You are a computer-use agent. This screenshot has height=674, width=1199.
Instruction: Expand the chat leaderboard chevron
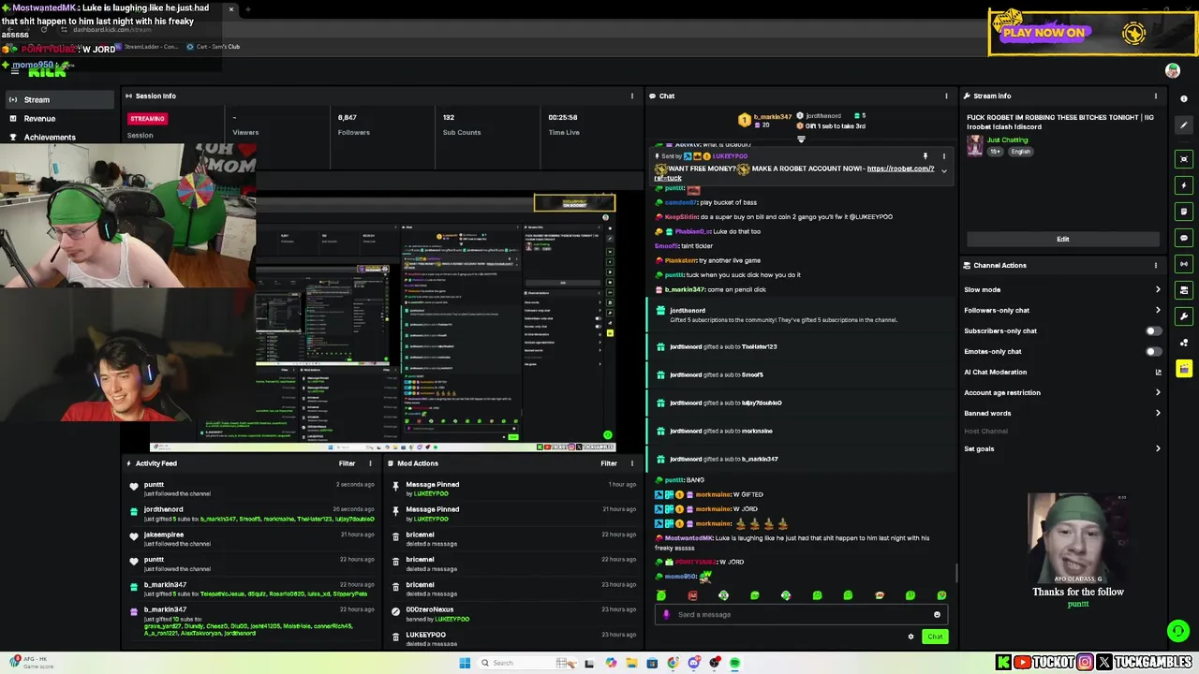tap(801, 139)
